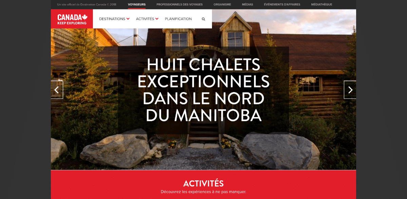This screenshot has height=199, width=407.
Task: Click the red chevron beside Activités
Action: tap(157, 19)
